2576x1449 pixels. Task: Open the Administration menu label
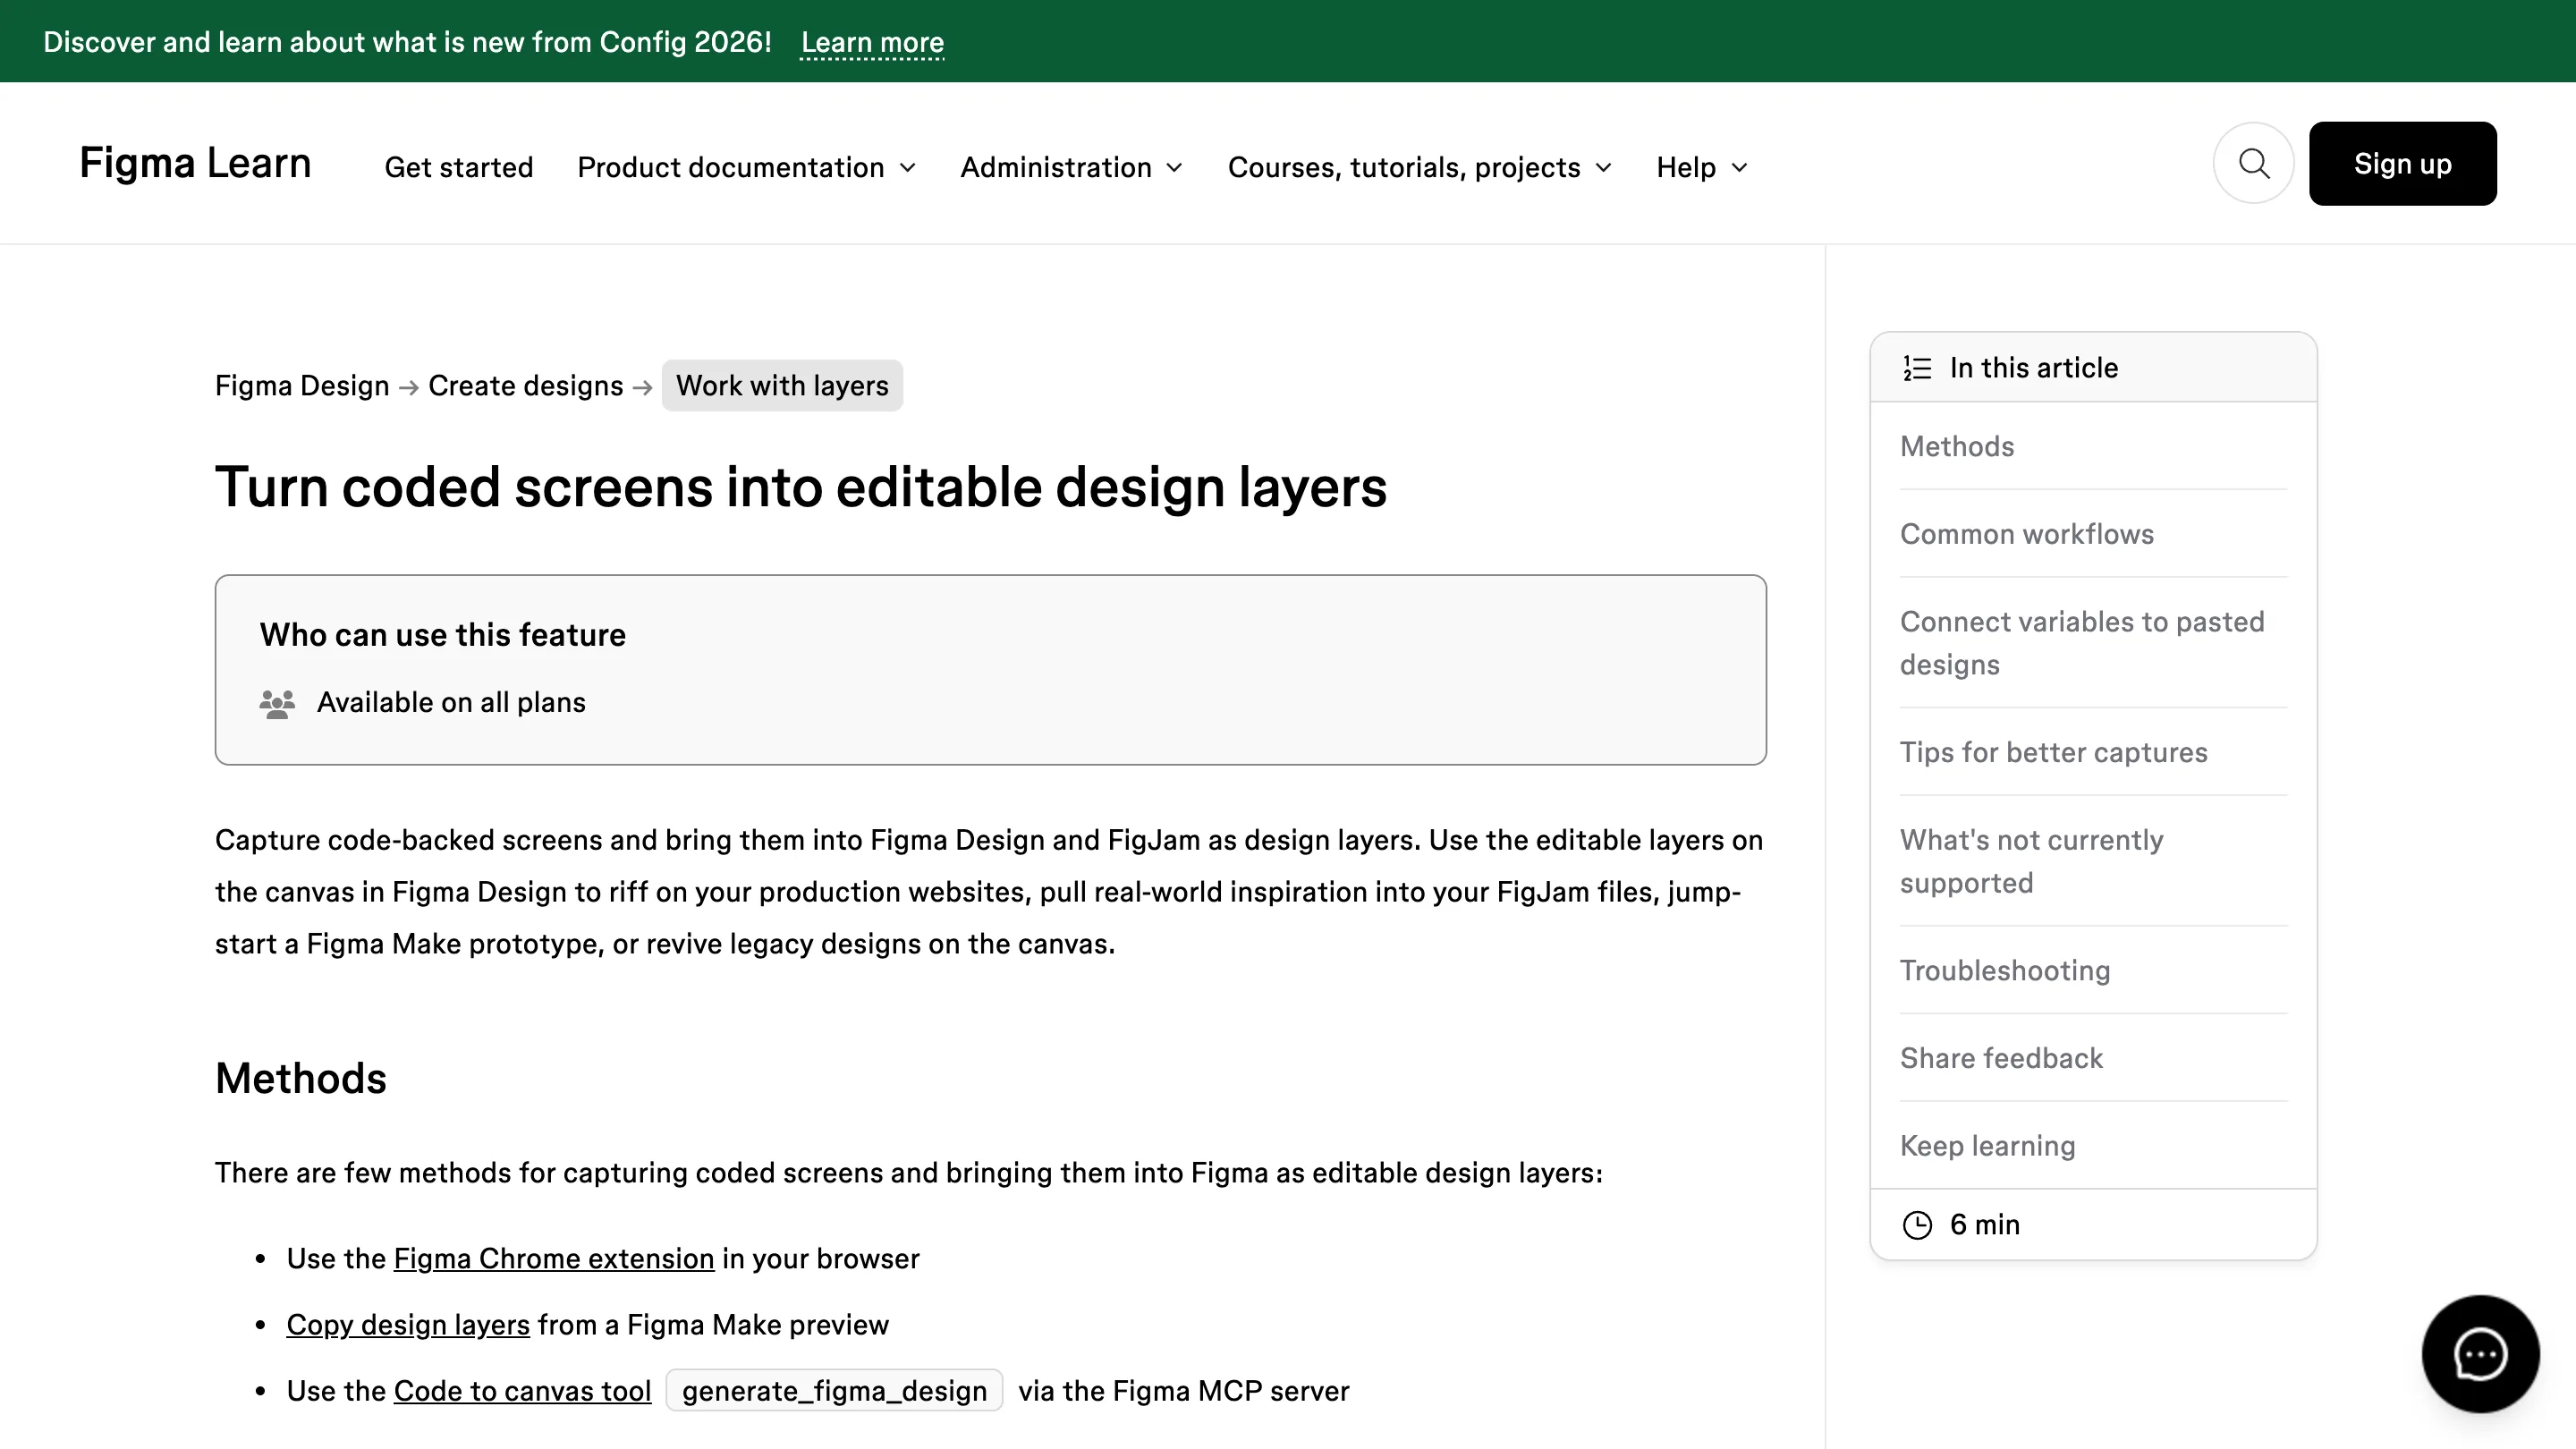point(1056,167)
